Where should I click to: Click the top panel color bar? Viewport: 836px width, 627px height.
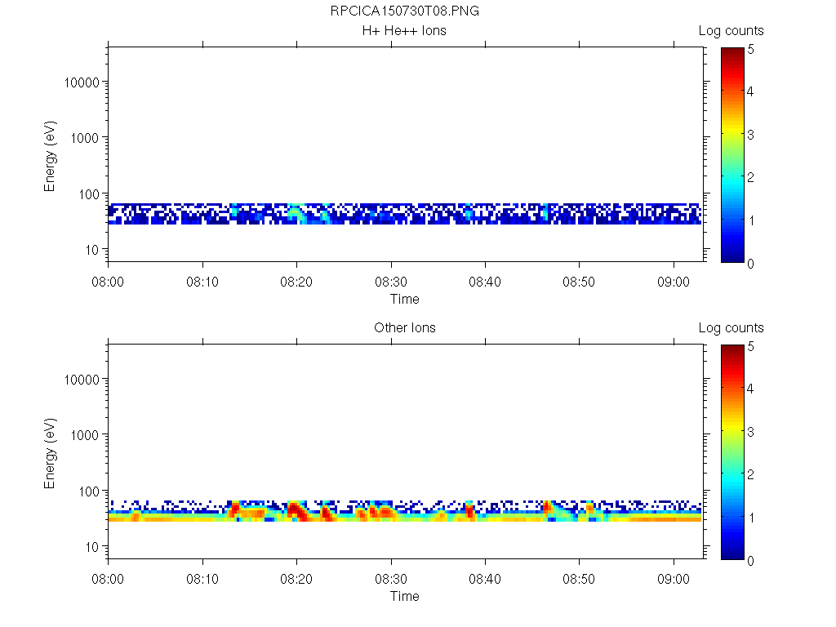(x=732, y=154)
